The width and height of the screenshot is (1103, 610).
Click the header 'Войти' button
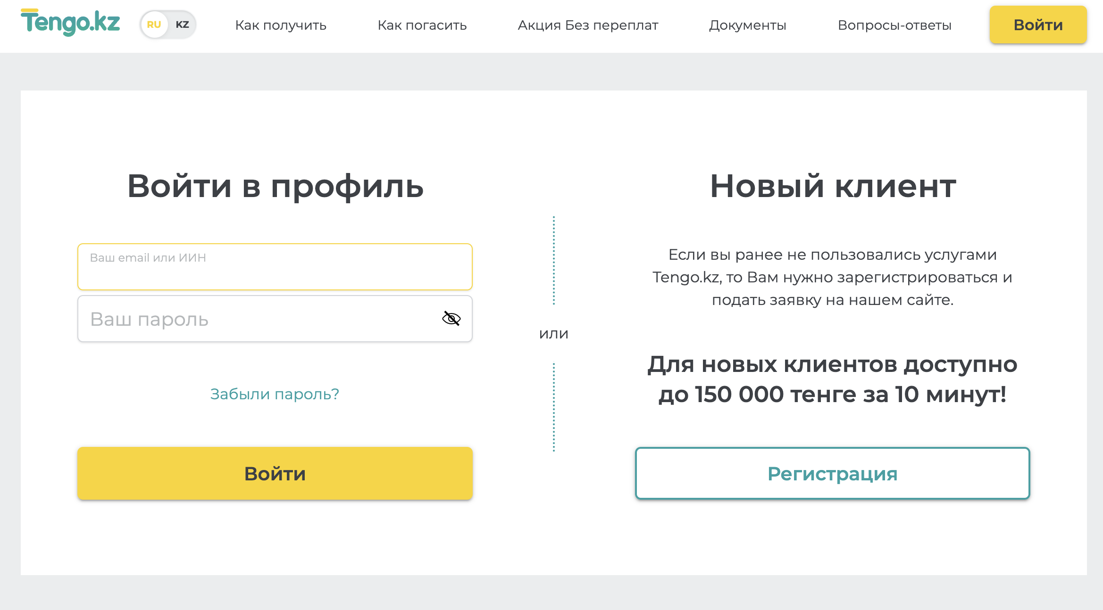click(x=1038, y=25)
